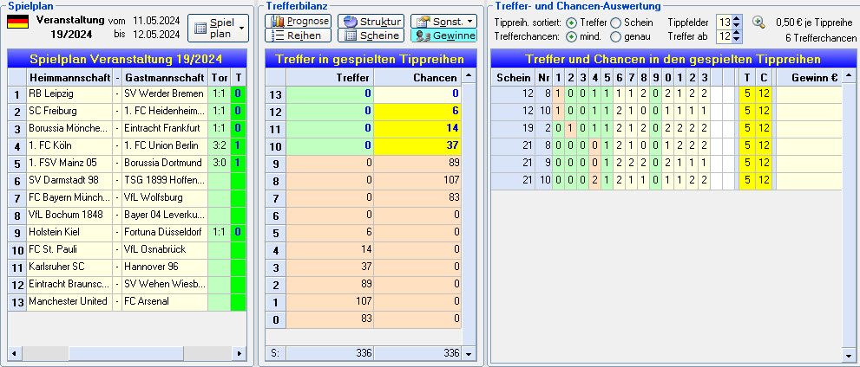The image size is (860, 367).
Task: Open the Spielplan dropdown button
Action: click(218, 29)
